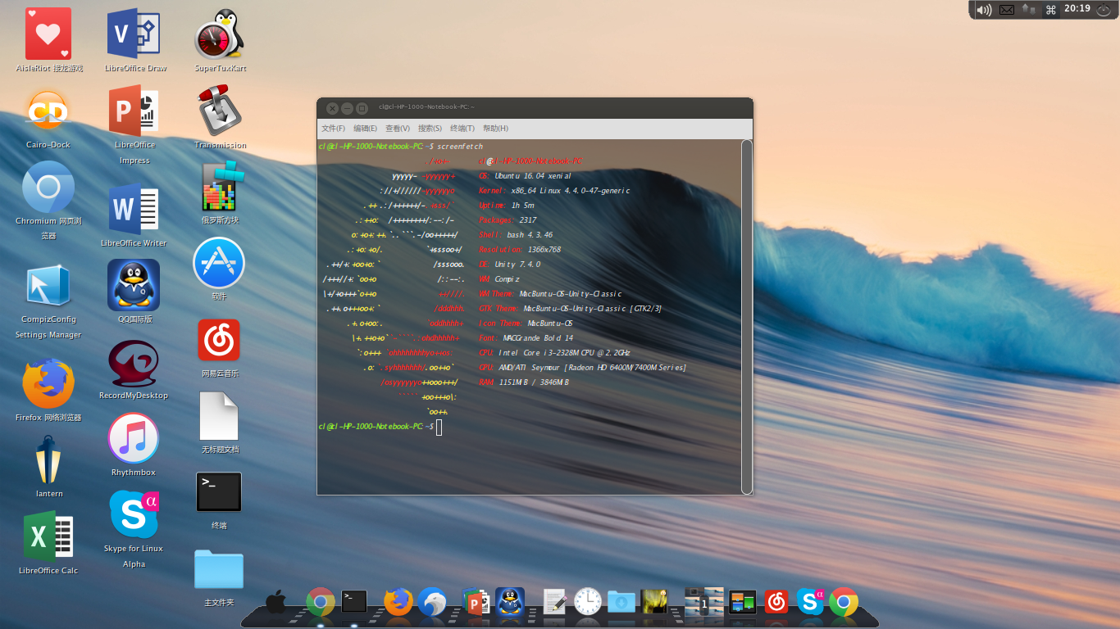Open text editor notepad icon in dock
1120x629 pixels.
click(x=555, y=602)
